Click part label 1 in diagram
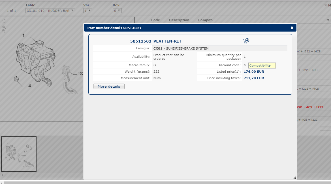This screenshot has width=331, height=184. (x=24, y=36)
